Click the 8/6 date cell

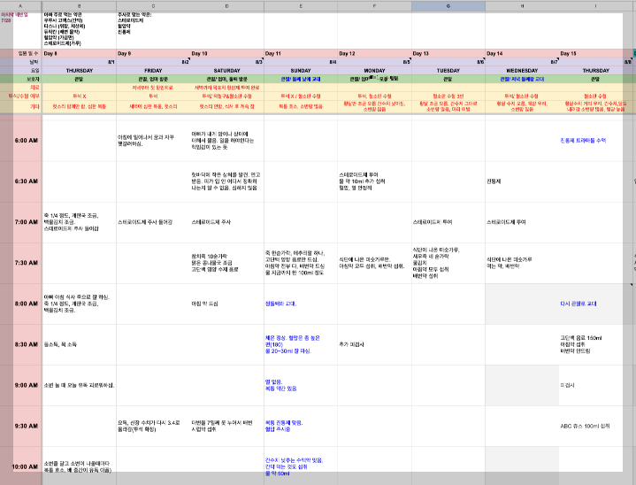[448, 62]
